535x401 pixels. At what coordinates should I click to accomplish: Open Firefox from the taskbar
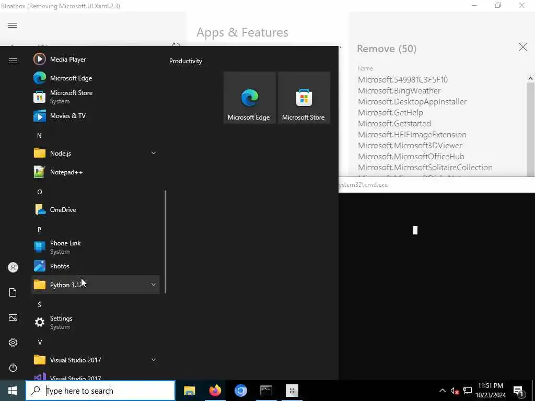tap(215, 391)
